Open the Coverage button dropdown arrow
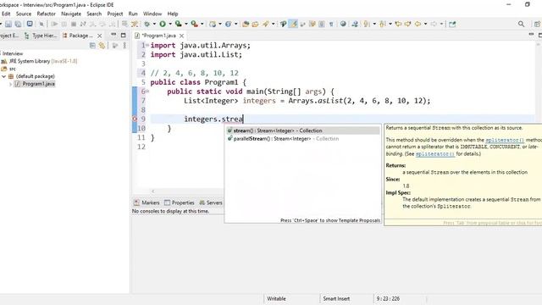The height and width of the screenshot is (305, 542). [186, 24]
